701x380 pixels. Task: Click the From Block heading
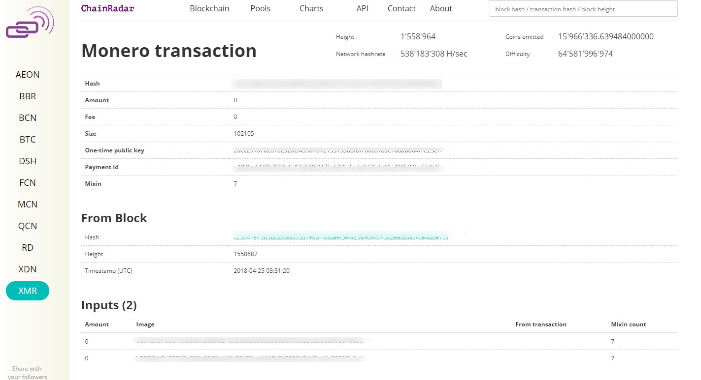click(x=114, y=218)
